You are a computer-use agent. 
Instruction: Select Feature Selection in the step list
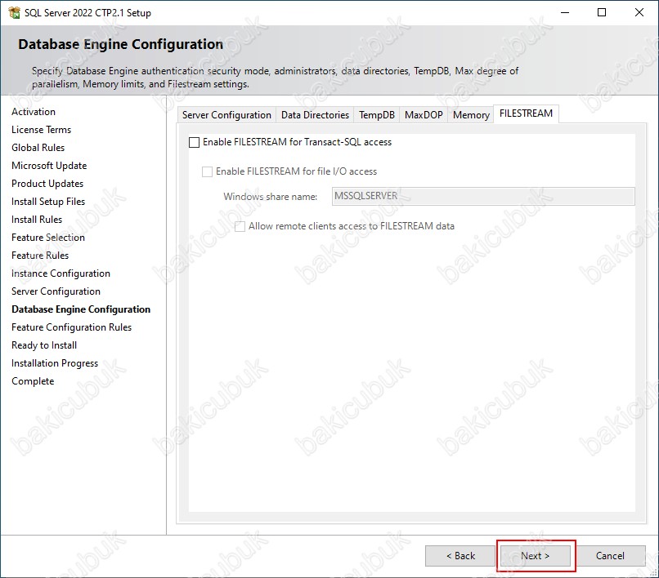point(48,238)
